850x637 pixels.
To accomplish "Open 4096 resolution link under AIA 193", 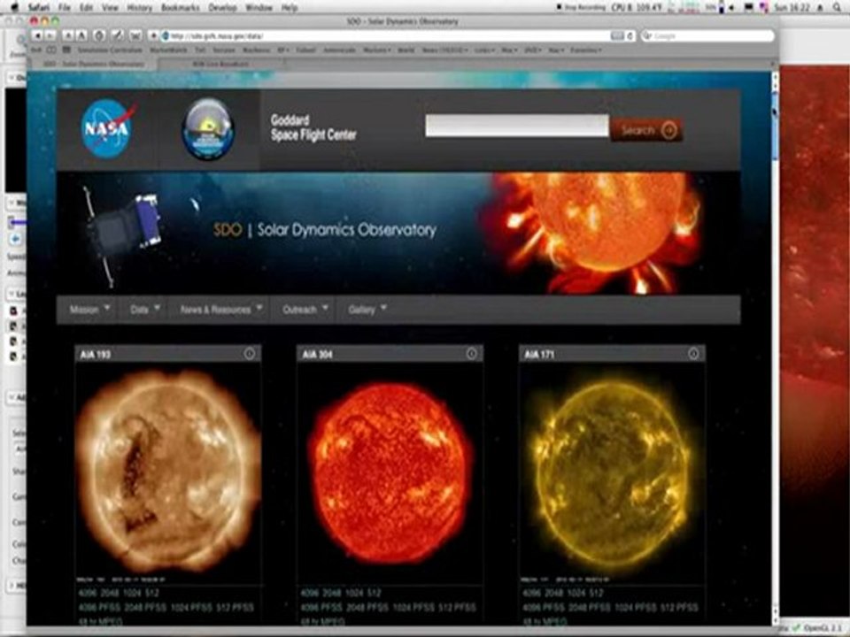I will [x=88, y=593].
